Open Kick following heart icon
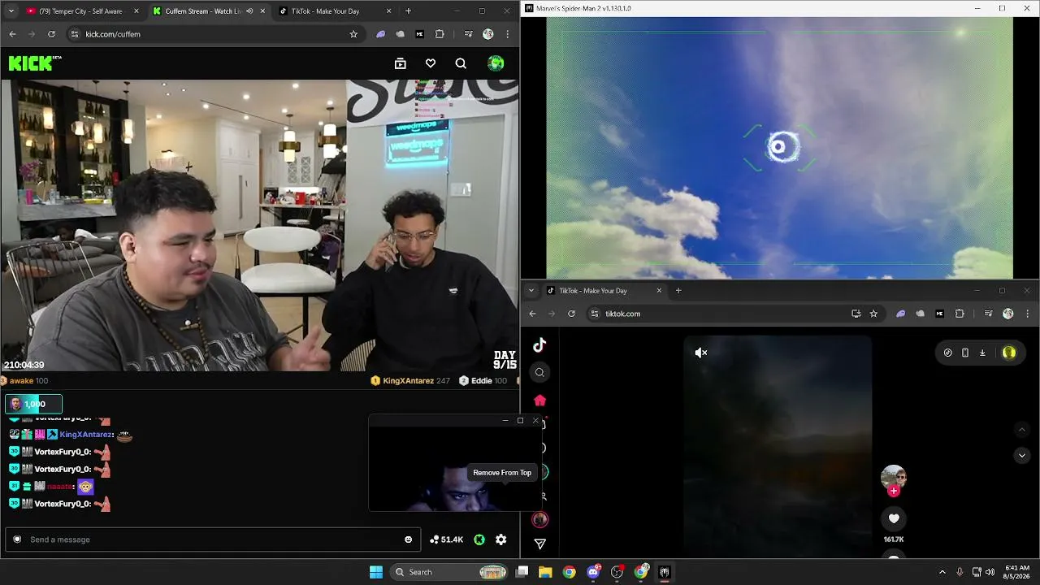1040x585 pixels. (x=431, y=63)
